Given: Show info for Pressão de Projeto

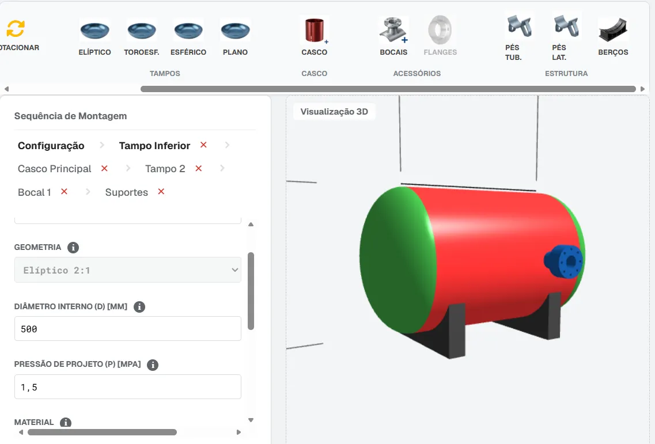Looking at the screenshot, I should [x=153, y=365].
